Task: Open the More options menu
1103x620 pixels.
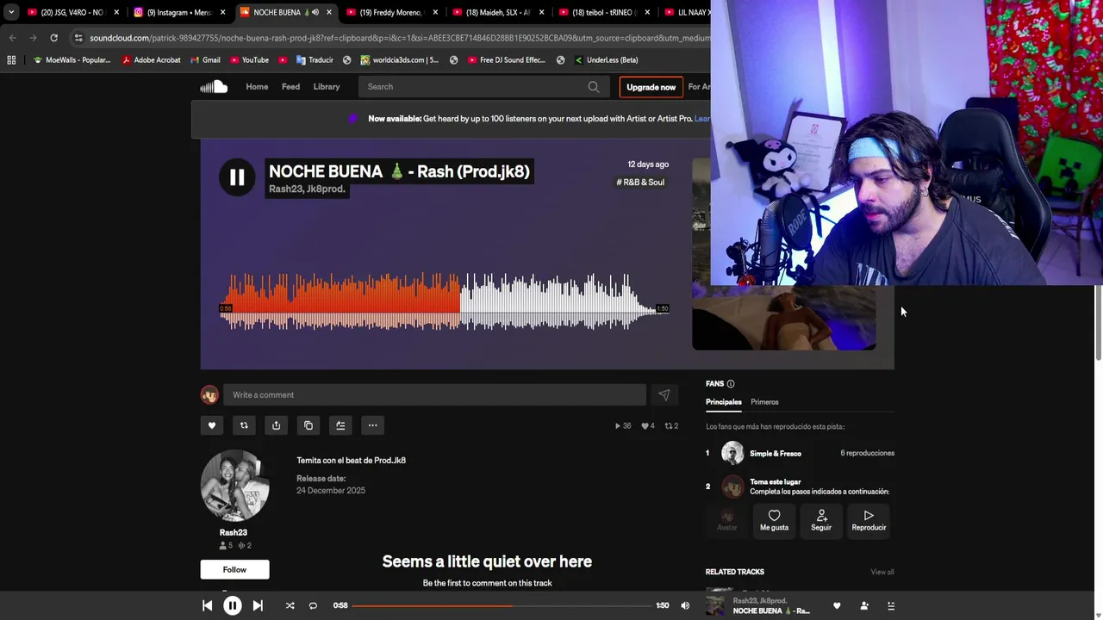Action: (372, 425)
